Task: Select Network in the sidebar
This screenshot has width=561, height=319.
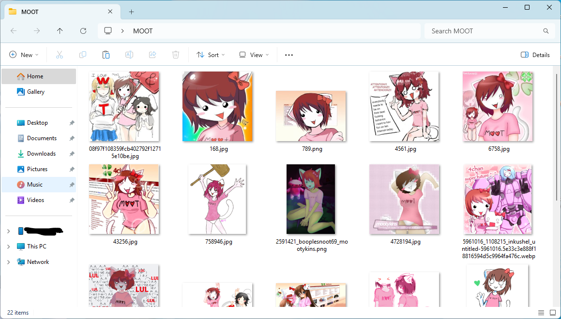Action: coord(39,262)
